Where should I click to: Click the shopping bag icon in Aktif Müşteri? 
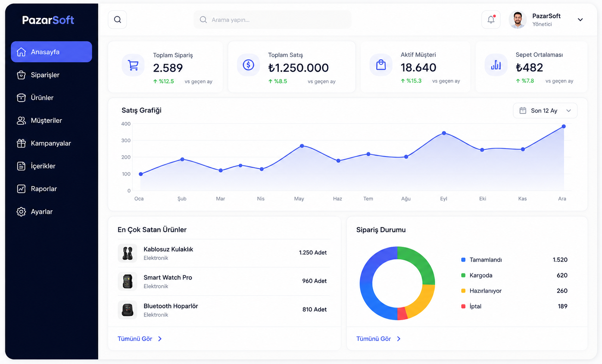(381, 65)
